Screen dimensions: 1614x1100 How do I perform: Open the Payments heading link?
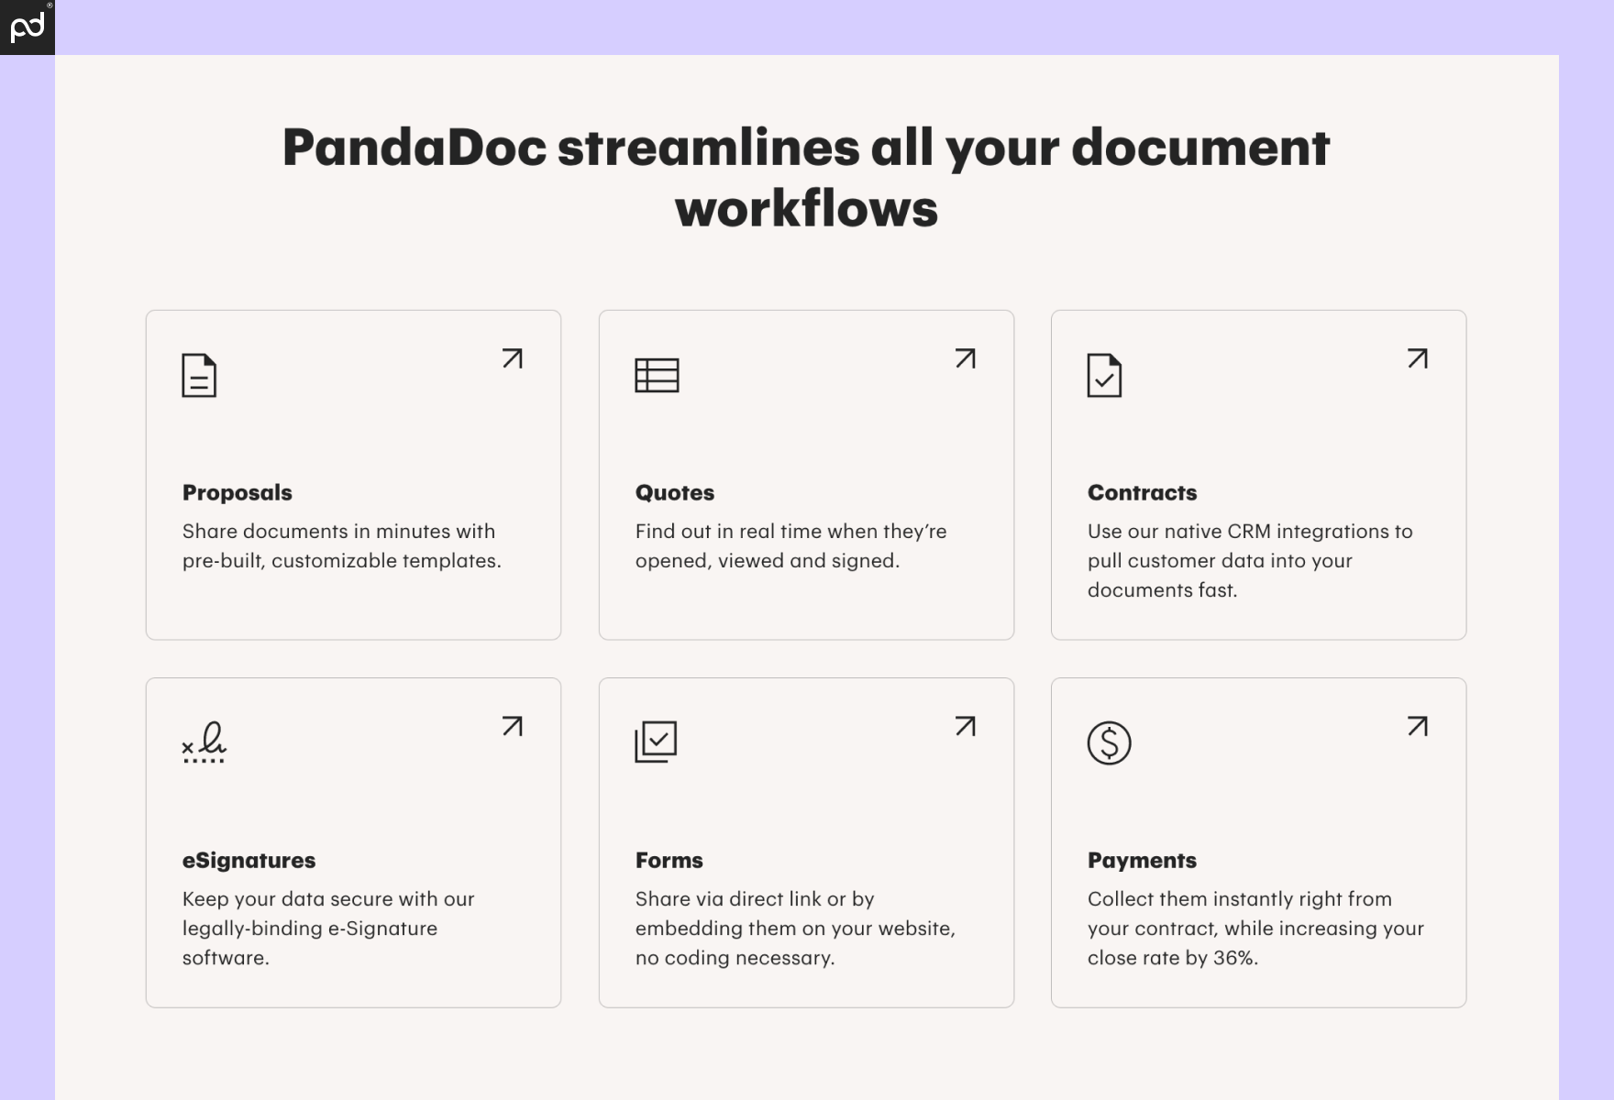[x=1142, y=861]
